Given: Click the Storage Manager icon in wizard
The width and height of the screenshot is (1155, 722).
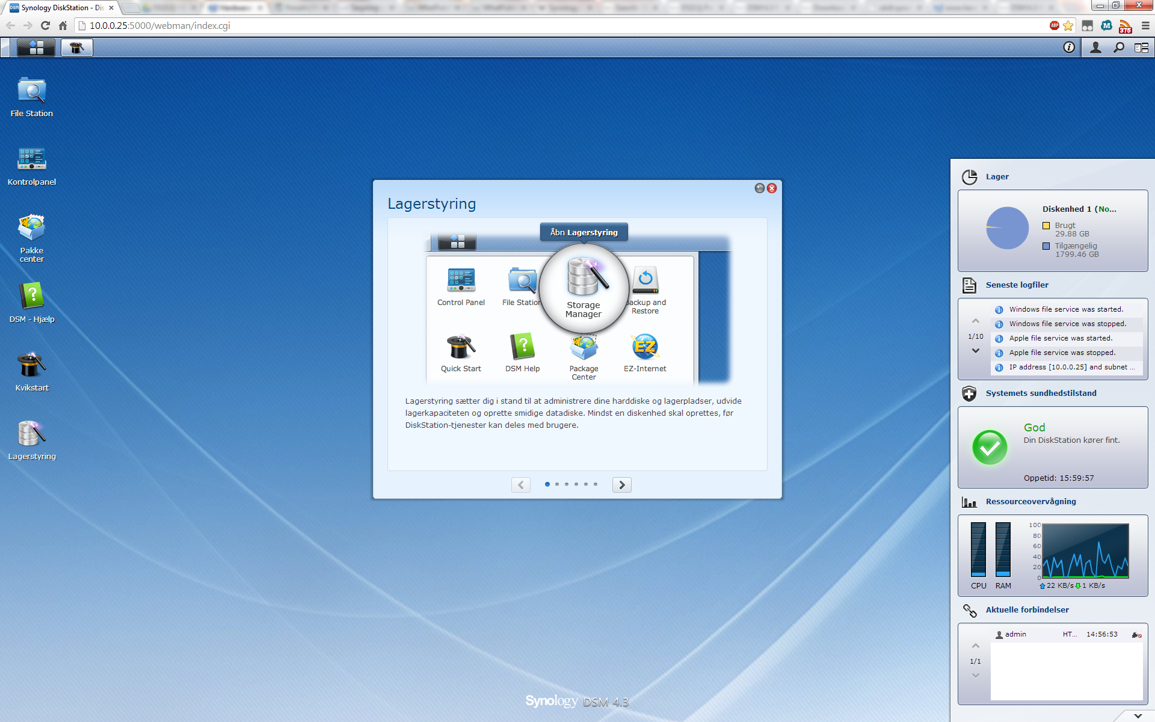Looking at the screenshot, I should click(584, 288).
